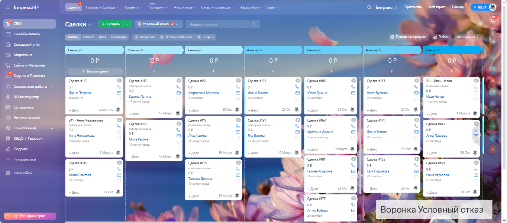Viewport: 507px width, 223px height.
Task: Click email icon on Сделка #145 card
Action: tap(119, 175)
